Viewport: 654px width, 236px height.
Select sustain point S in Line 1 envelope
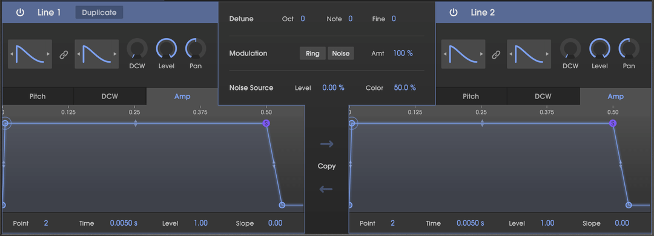coord(266,123)
